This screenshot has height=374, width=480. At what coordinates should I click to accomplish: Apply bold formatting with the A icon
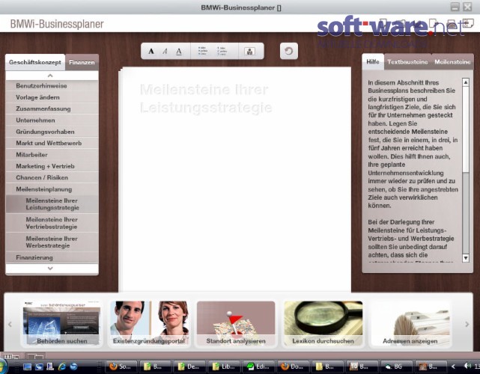click(151, 52)
